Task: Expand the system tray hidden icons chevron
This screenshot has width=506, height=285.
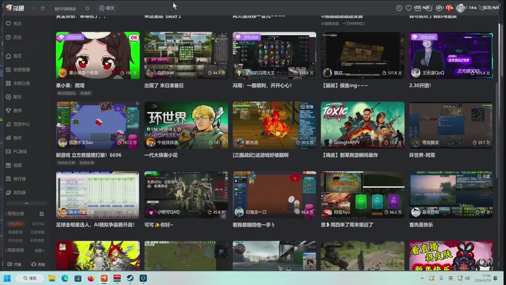Action: (422, 278)
